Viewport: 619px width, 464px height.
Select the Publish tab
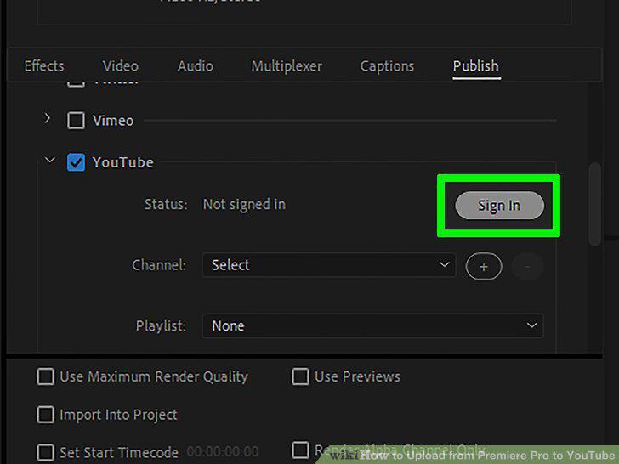[x=475, y=66]
